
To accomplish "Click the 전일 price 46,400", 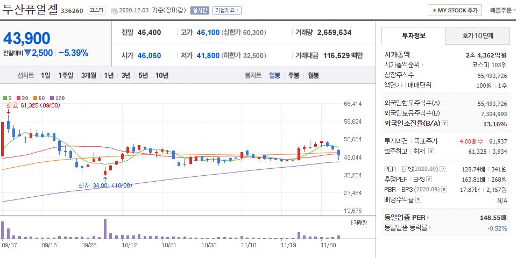I will pyautogui.click(x=149, y=33).
